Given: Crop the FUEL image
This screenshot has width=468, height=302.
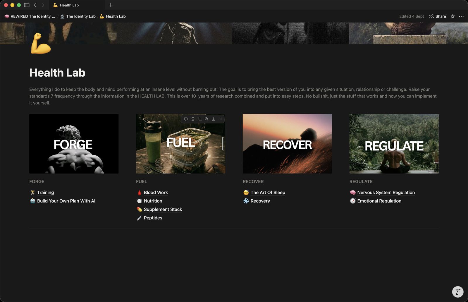Looking at the screenshot, I should click(x=200, y=119).
